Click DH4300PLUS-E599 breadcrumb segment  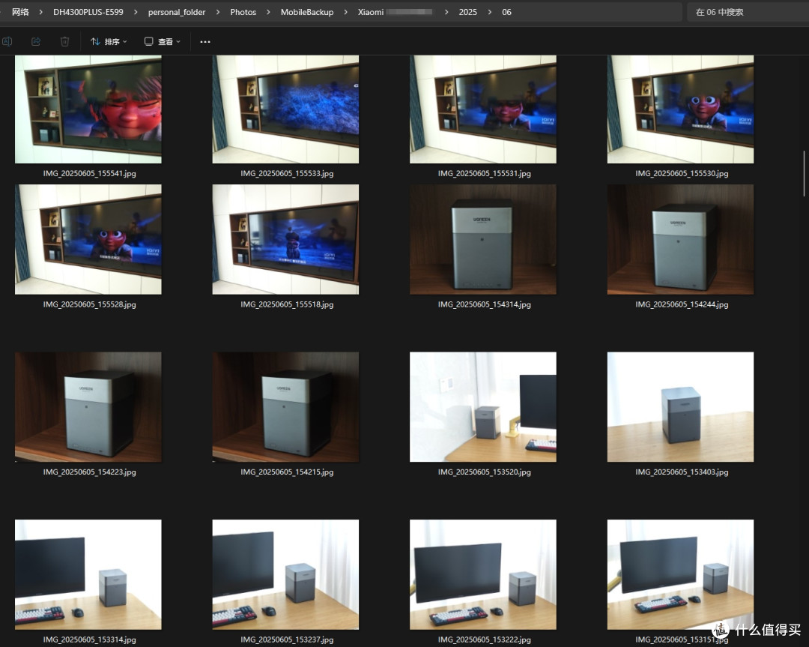tap(88, 12)
